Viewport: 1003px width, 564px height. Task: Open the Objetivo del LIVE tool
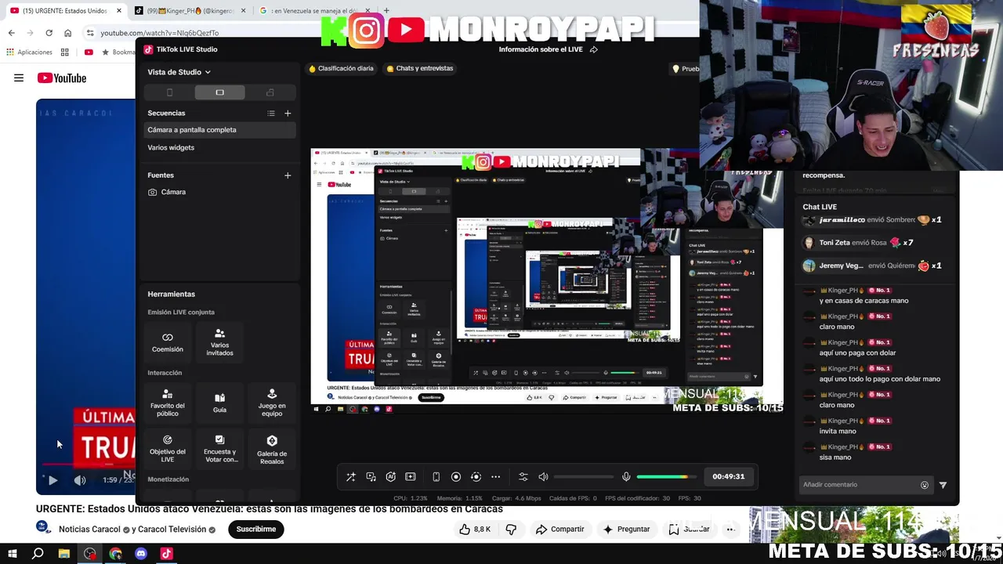[x=168, y=449]
